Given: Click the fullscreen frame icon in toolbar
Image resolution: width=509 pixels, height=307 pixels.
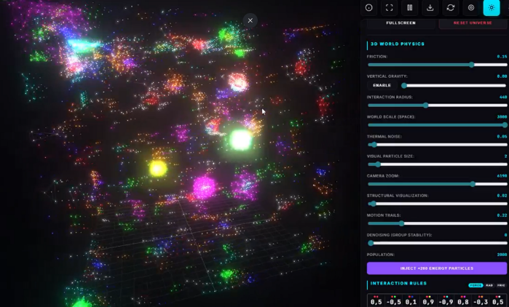Looking at the screenshot, I should point(390,8).
